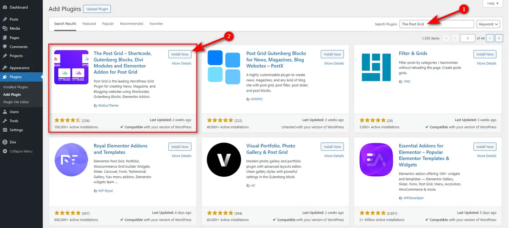Open the WP Royal author link
The width and height of the screenshot is (509, 228).
click(x=105, y=192)
